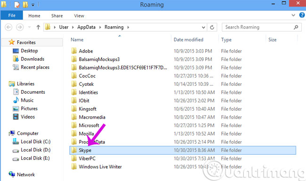306x181 pixels.
Task: Open Documents library in navigation pane
Action: (33, 92)
